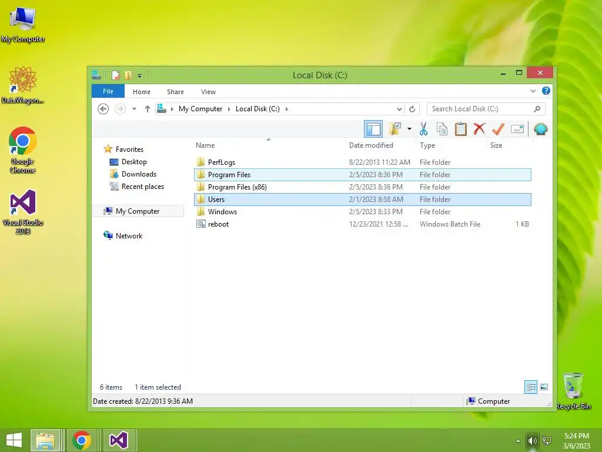Click the volume speaker tray icon

coord(533,440)
